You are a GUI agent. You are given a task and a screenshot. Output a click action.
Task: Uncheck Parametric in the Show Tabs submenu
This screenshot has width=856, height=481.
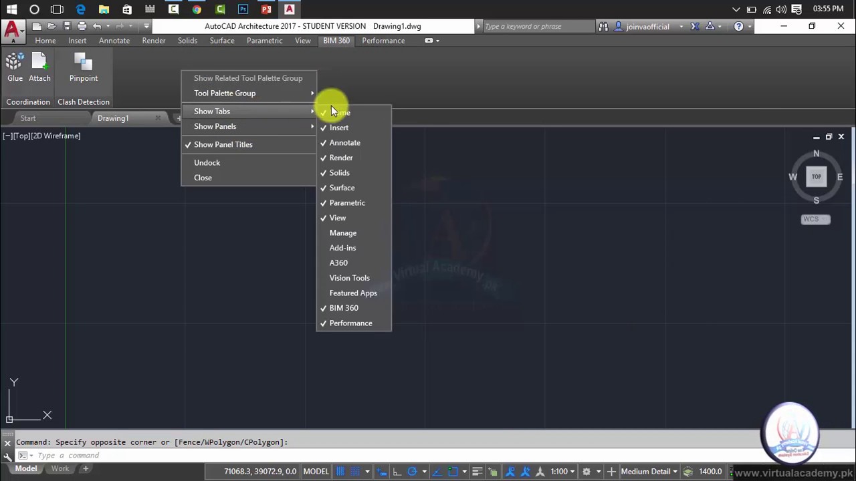click(x=354, y=203)
